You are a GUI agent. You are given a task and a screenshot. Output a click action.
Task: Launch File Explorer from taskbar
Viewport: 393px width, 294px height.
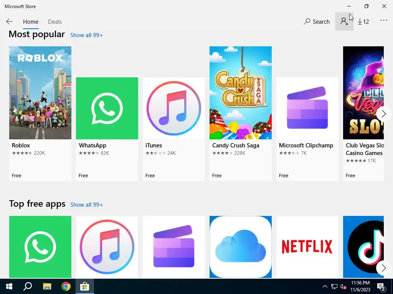point(47,286)
